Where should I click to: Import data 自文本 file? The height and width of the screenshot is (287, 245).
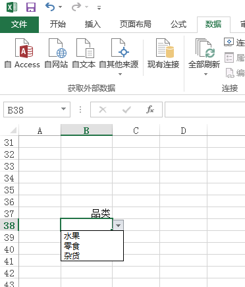(84, 53)
